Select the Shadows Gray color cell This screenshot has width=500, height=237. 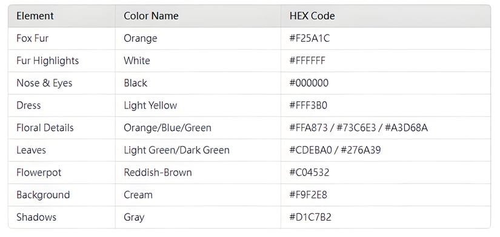point(134,217)
